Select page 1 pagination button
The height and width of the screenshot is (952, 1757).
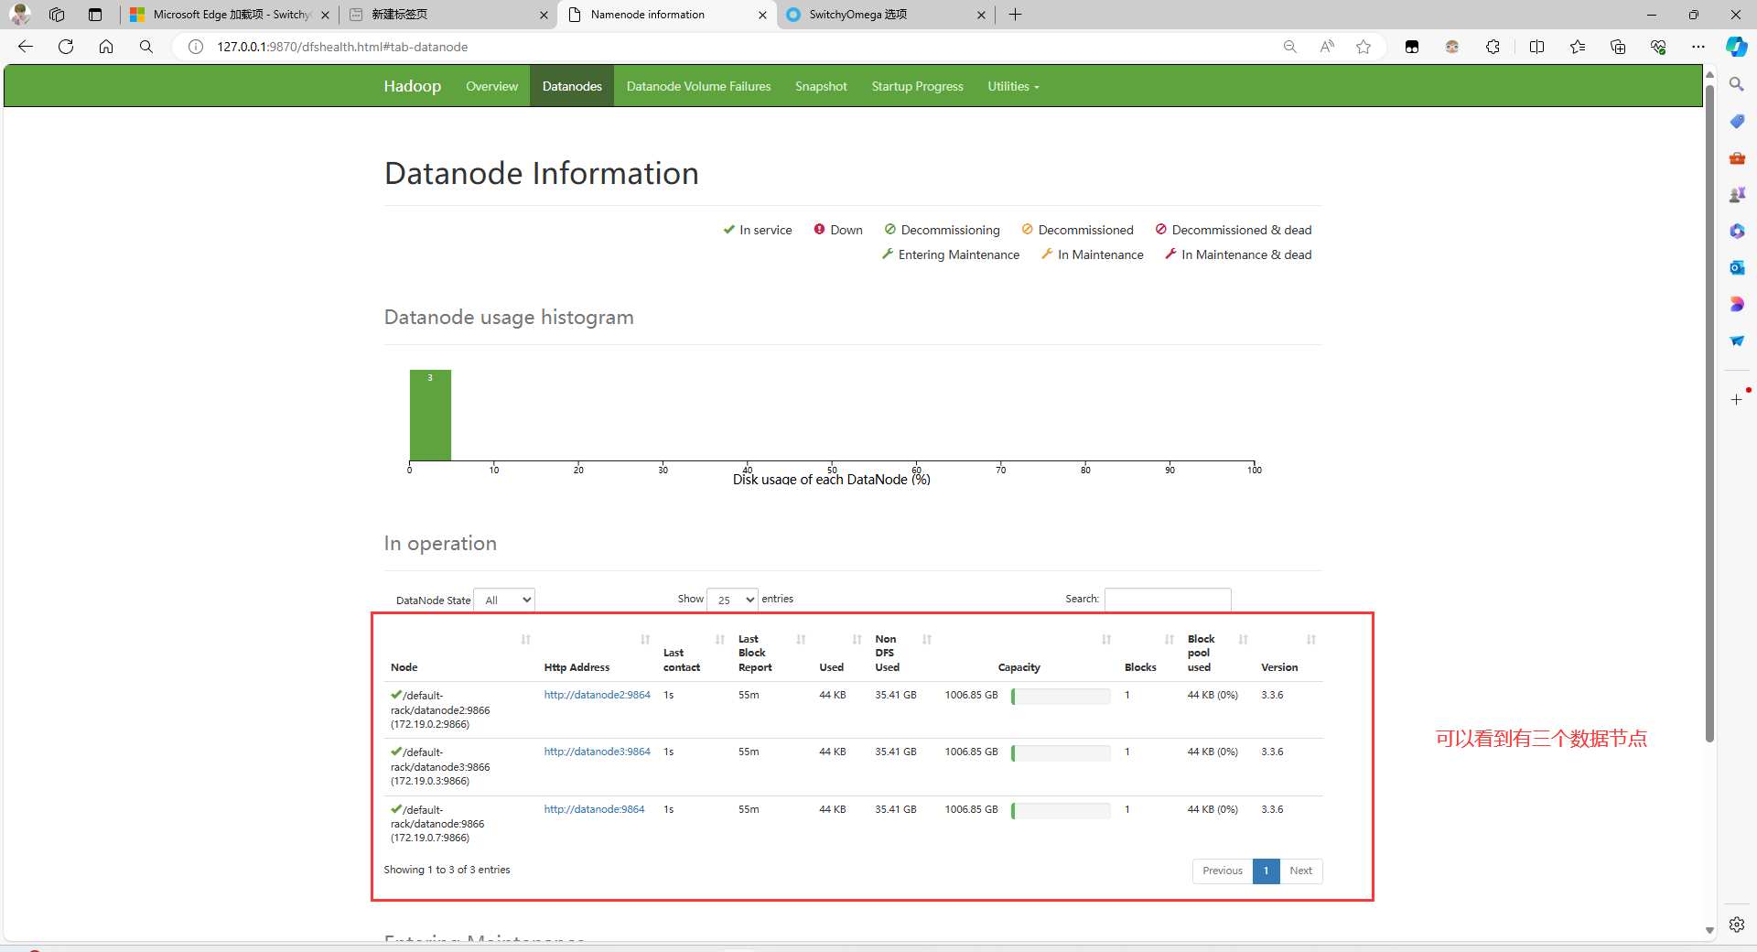point(1266,871)
